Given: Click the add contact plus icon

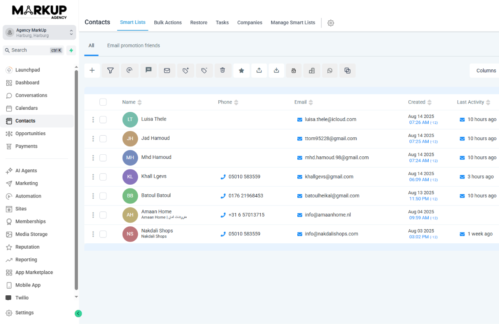Looking at the screenshot, I should point(92,71).
